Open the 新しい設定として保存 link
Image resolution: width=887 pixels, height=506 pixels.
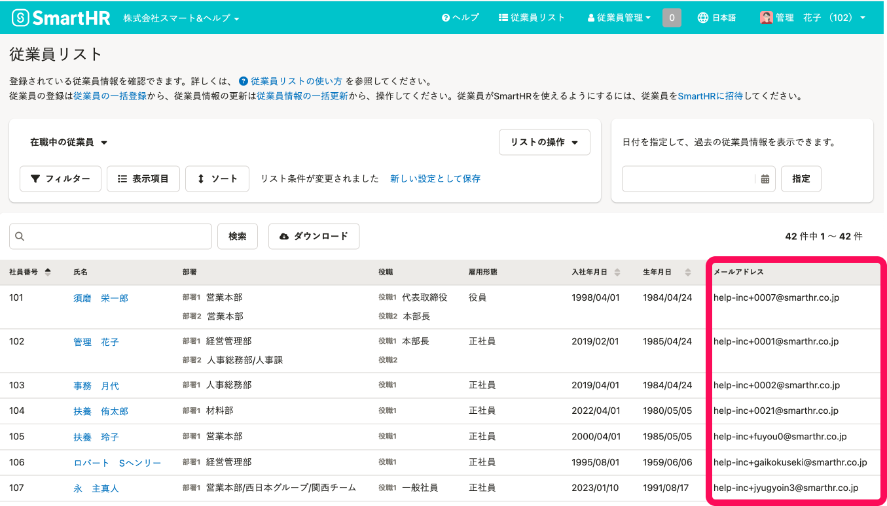click(x=435, y=178)
